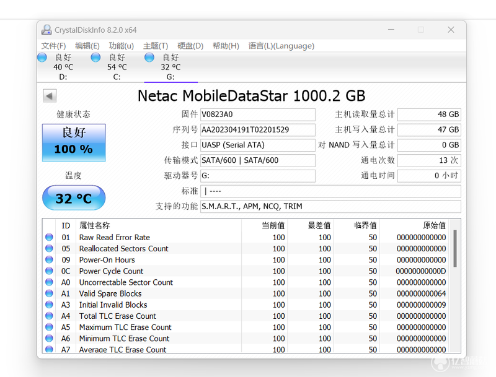This screenshot has height=377, width=496.
Task: Click the status orb for Total TLC Erase Count
Action: coord(49,316)
